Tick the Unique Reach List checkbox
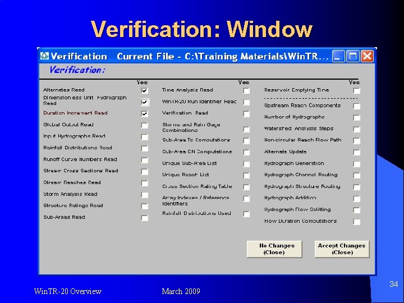 [246, 175]
